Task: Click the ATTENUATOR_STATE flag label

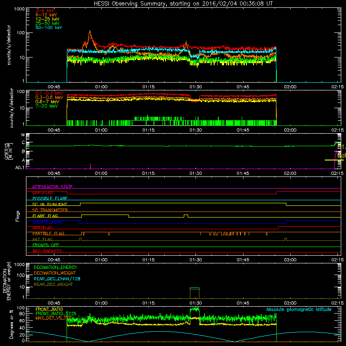Action: tap(52, 187)
